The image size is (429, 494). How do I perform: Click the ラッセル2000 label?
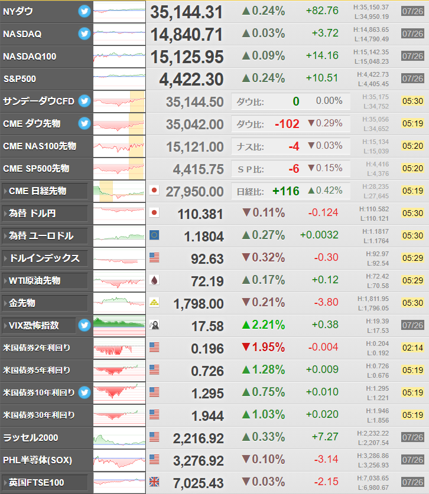point(31,438)
